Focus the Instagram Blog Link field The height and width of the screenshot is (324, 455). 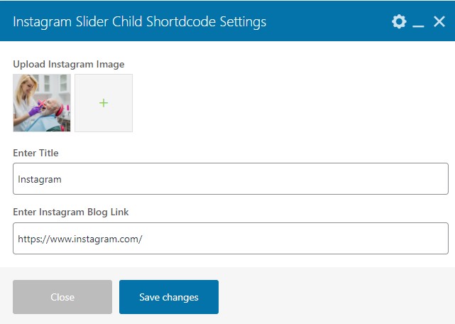click(231, 238)
